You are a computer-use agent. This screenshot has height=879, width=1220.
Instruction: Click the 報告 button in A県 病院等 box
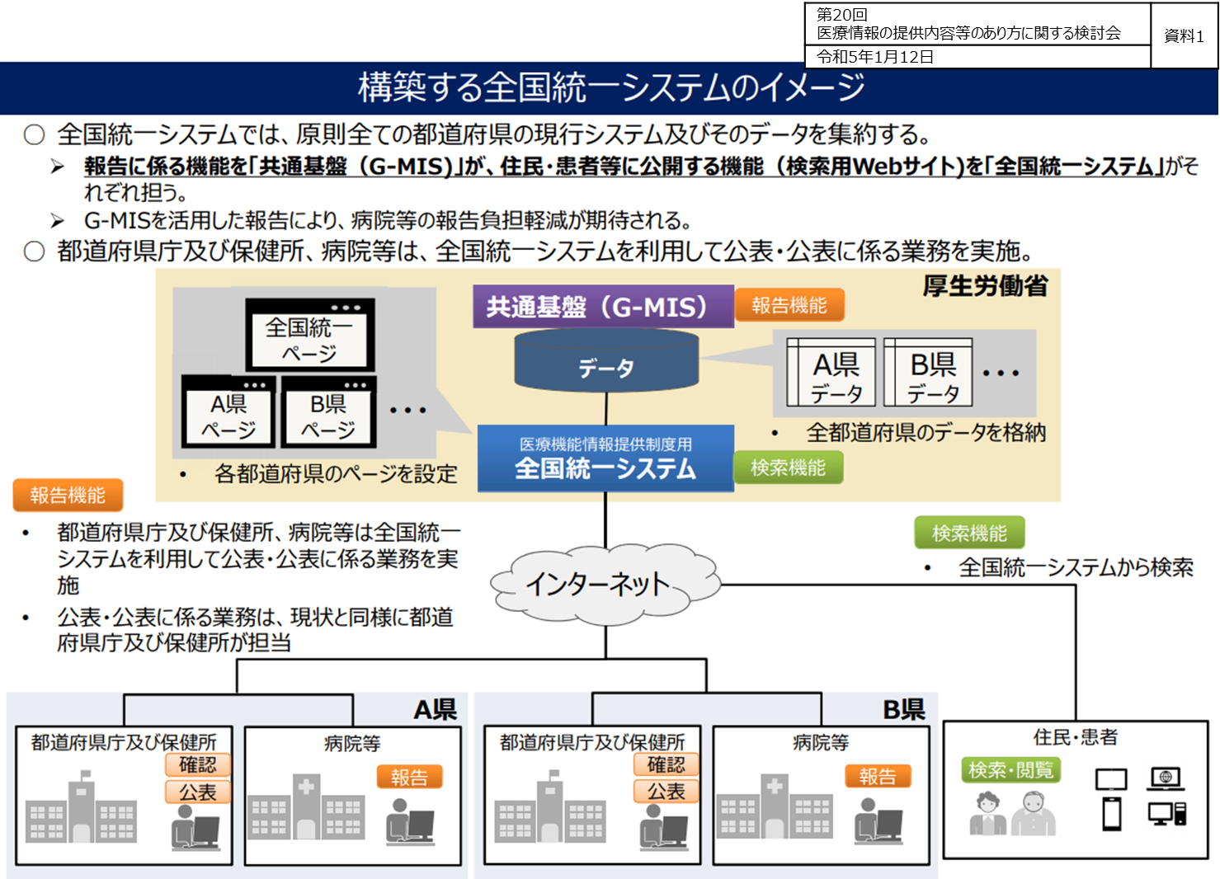point(410,776)
